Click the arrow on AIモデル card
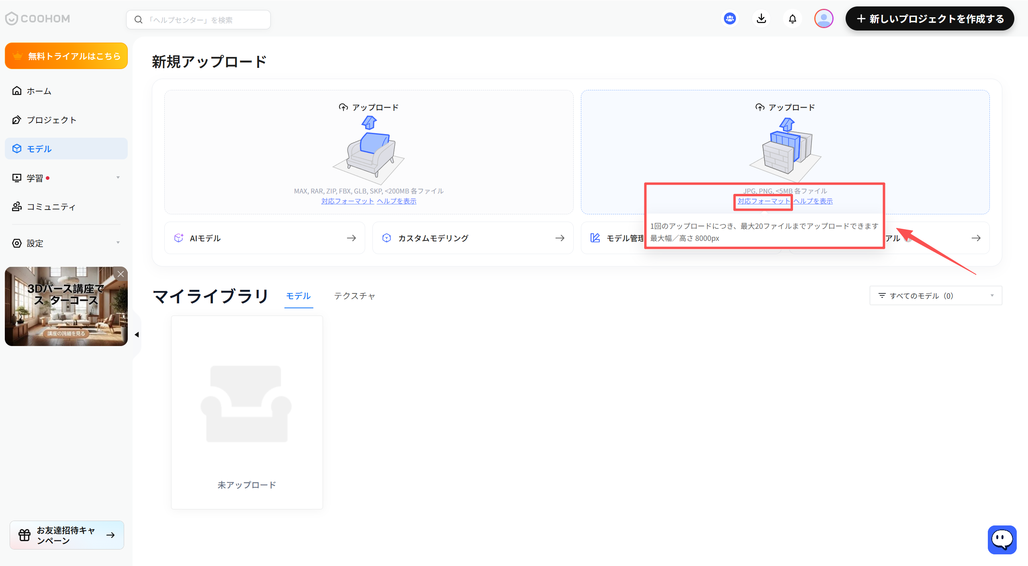The image size is (1028, 566). click(352, 238)
